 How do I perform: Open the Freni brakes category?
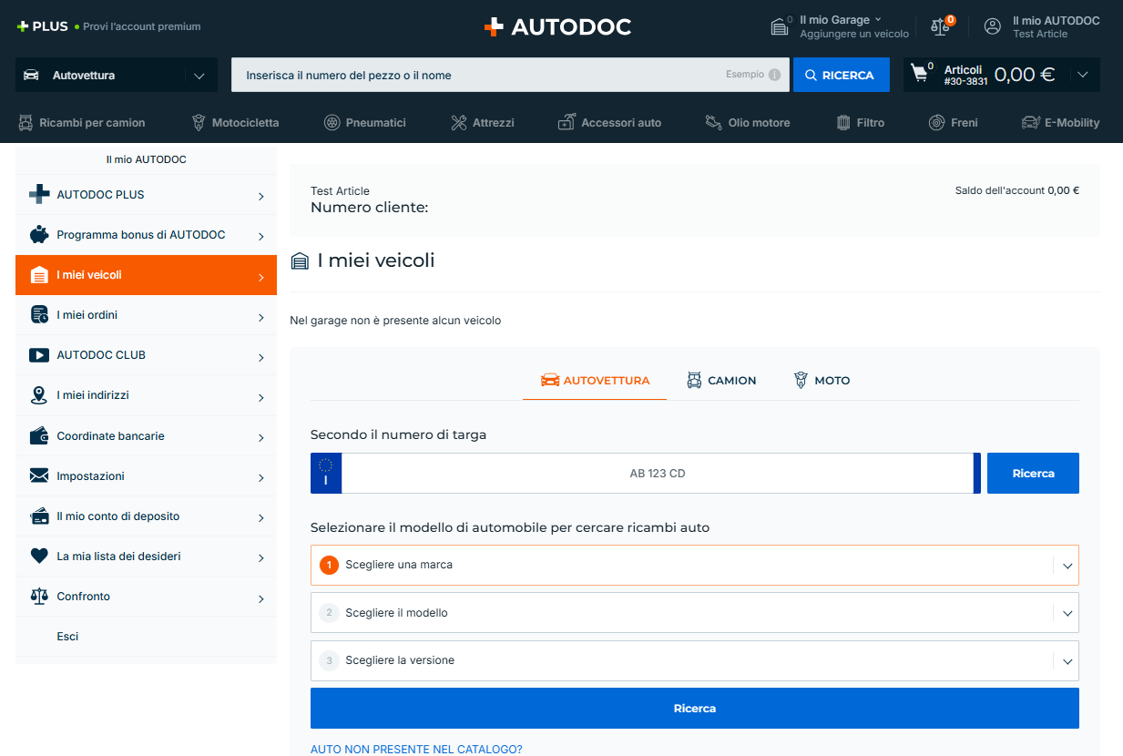[953, 122]
